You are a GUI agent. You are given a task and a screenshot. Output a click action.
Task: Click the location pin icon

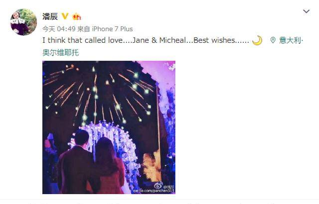(x=273, y=40)
